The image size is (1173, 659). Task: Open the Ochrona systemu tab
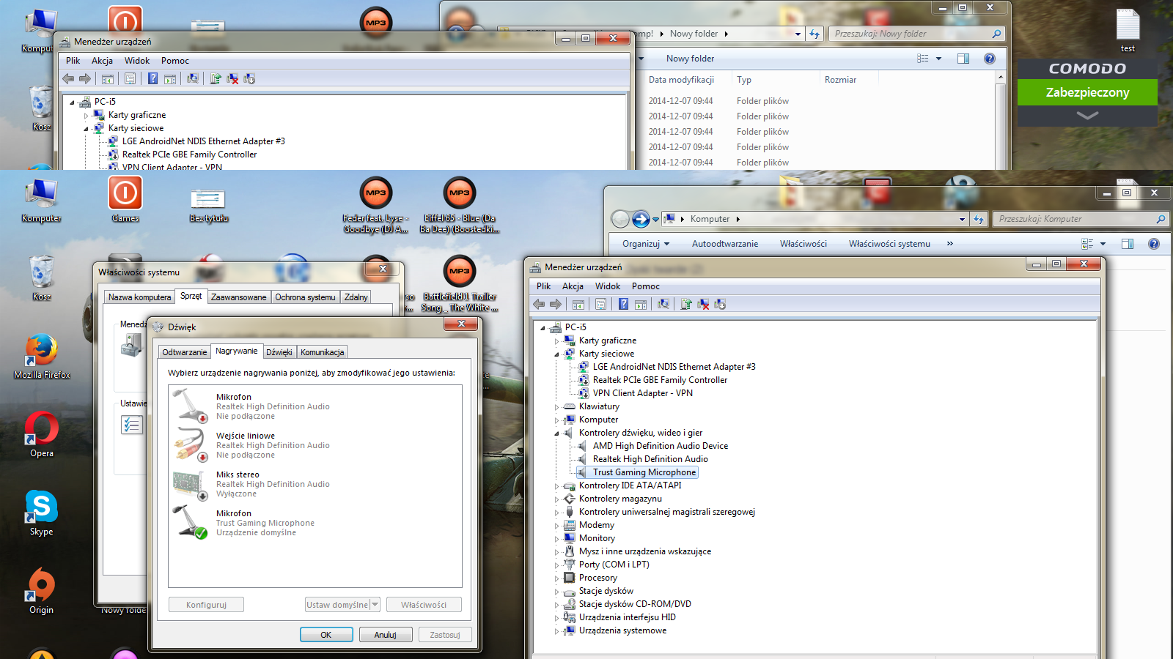(x=306, y=297)
